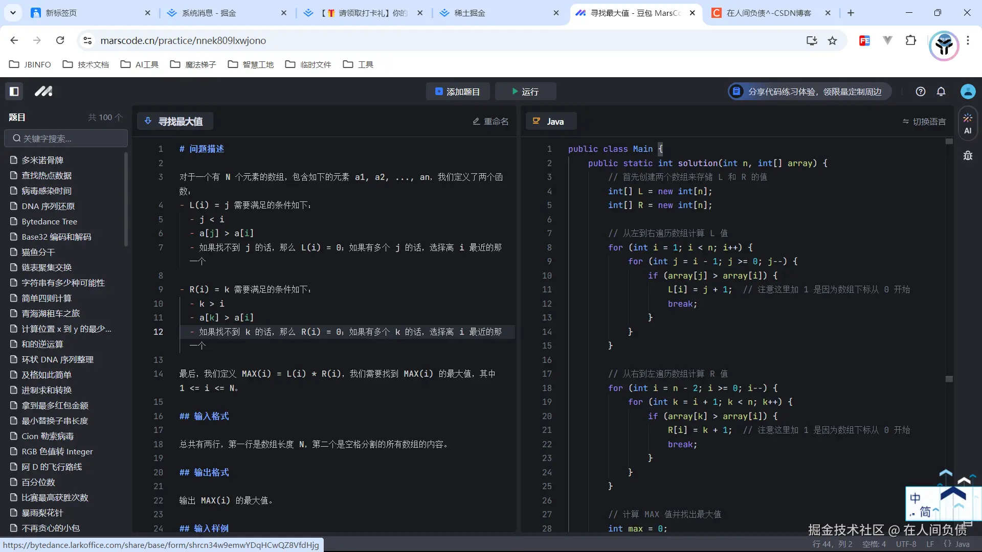Open the user avatar profile
The image size is (982, 552).
click(x=968, y=91)
